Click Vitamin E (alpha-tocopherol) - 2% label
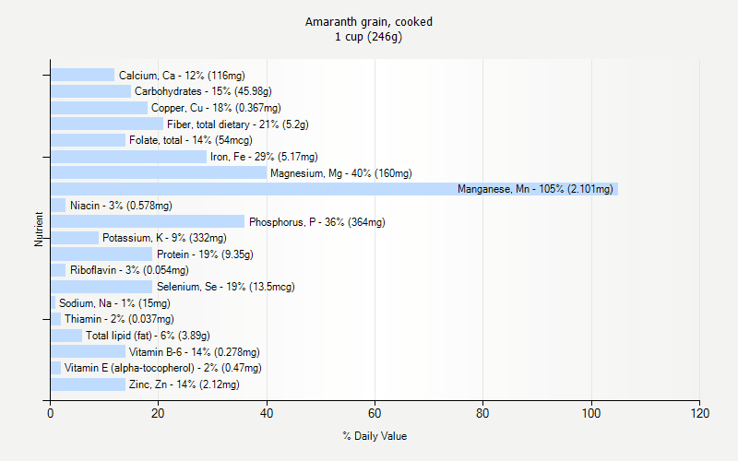The width and height of the screenshot is (738, 461). [x=163, y=368]
